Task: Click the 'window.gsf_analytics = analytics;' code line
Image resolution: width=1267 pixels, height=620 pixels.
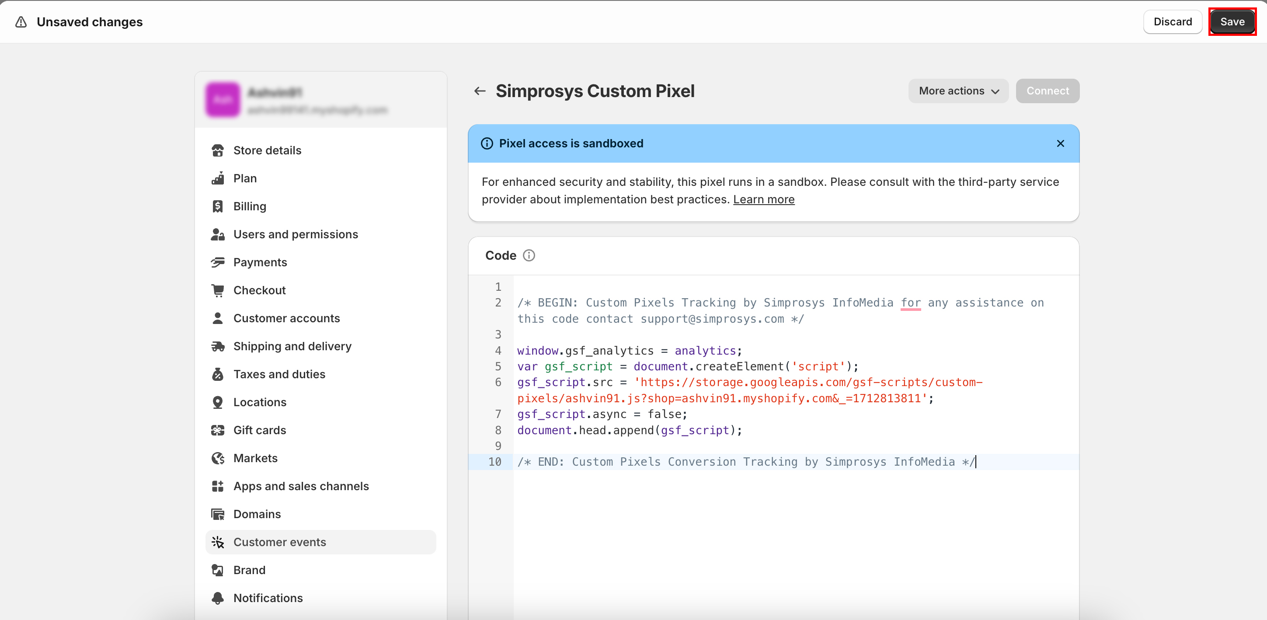Action: point(630,351)
